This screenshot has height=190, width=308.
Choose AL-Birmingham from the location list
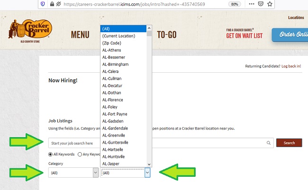point(123,64)
